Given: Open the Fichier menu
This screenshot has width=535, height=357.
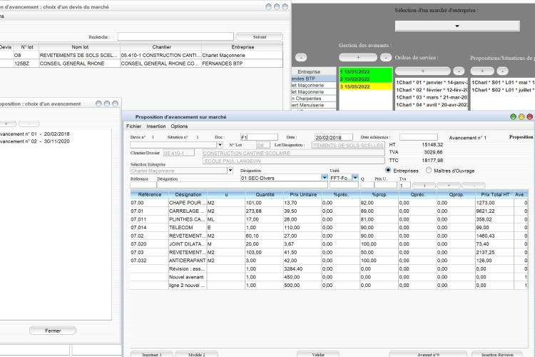Looking at the screenshot, I should [134, 126].
